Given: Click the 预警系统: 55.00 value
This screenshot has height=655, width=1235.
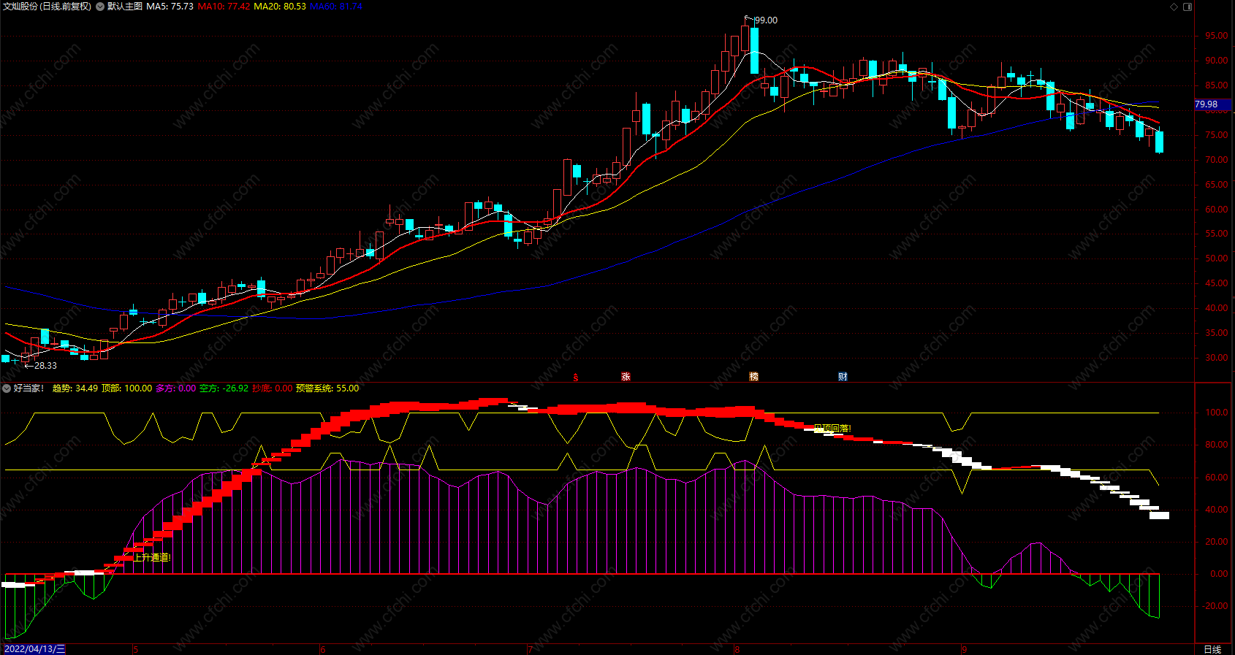Looking at the screenshot, I should pyautogui.click(x=327, y=388).
